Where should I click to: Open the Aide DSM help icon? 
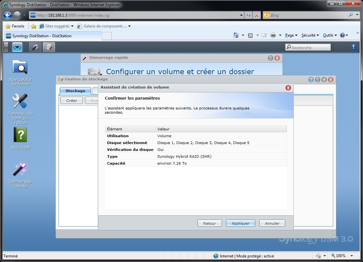point(20,139)
